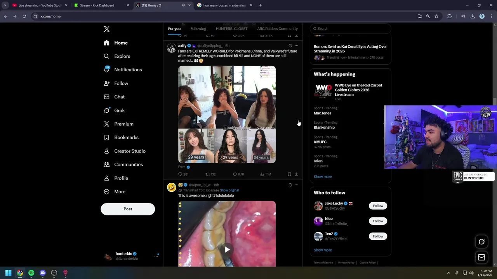
Task: Open the sidebar More menu
Action: [x=115, y=192]
